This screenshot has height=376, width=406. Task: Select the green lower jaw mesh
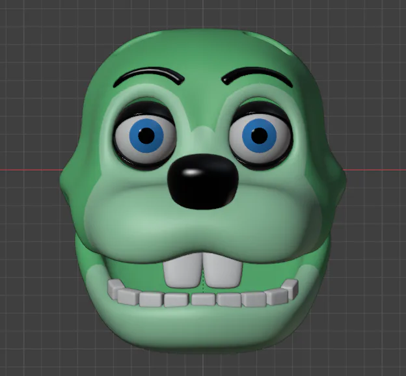(x=203, y=327)
